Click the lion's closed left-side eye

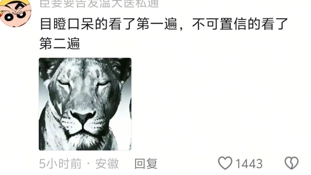click(64, 83)
